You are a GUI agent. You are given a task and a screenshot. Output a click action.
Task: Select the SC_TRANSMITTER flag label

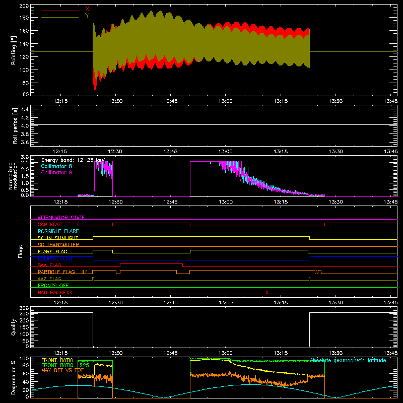coord(58,245)
